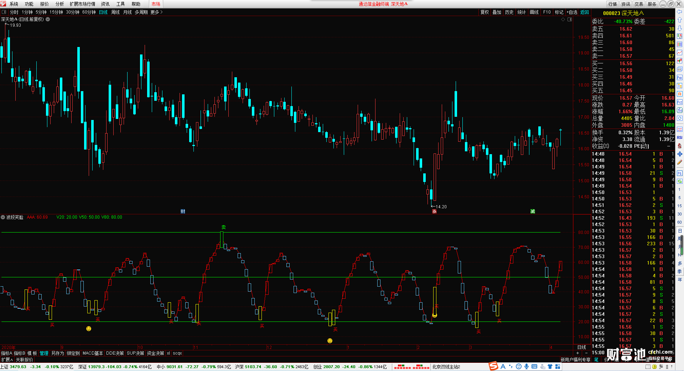
Task: Expand the 更多 timeframe menu
Action: click(156, 12)
